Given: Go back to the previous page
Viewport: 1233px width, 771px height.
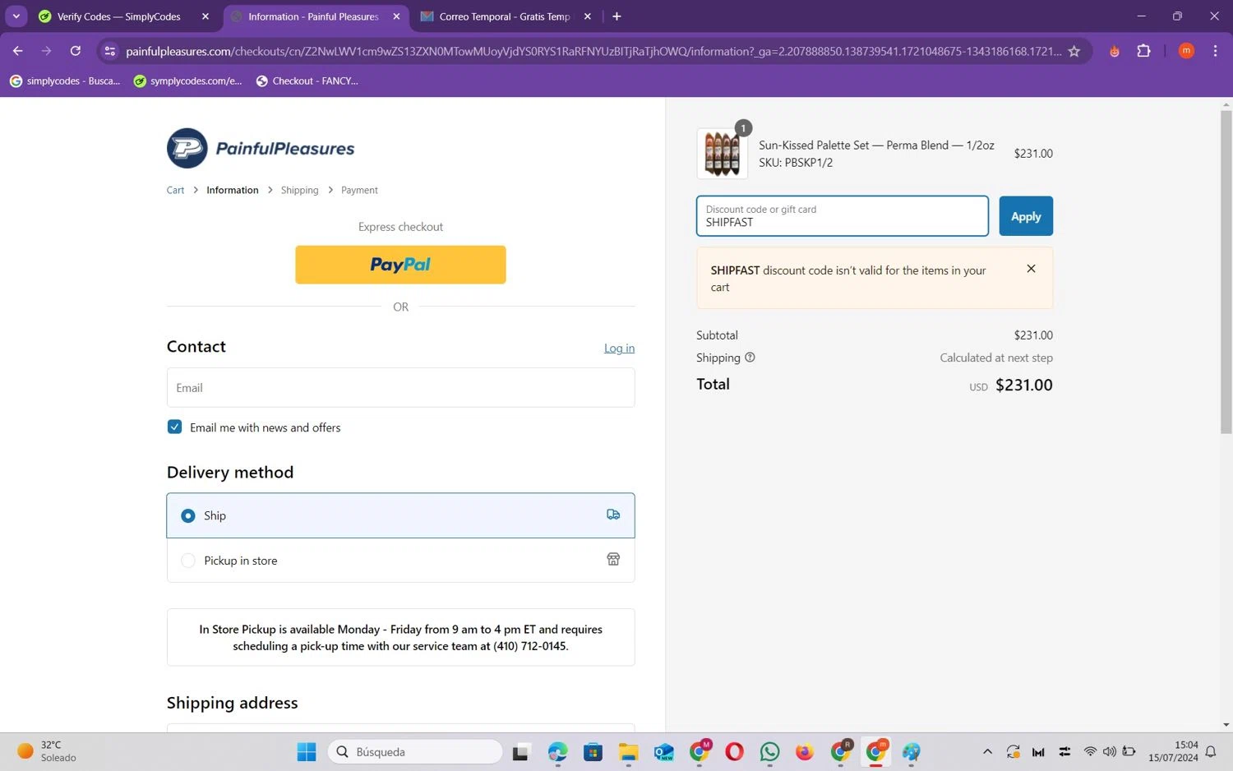Looking at the screenshot, I should click(17, 51).
